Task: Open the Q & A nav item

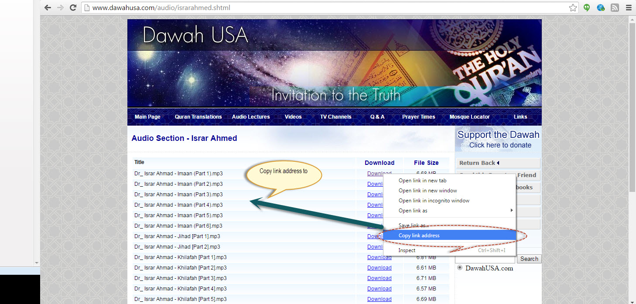Action: tap(377, 117)
